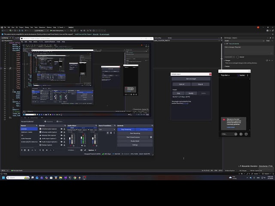This screenshot has width=275, height=206.
Task: Toggle visibility of Display Capture source
Action: coord(61,145)
